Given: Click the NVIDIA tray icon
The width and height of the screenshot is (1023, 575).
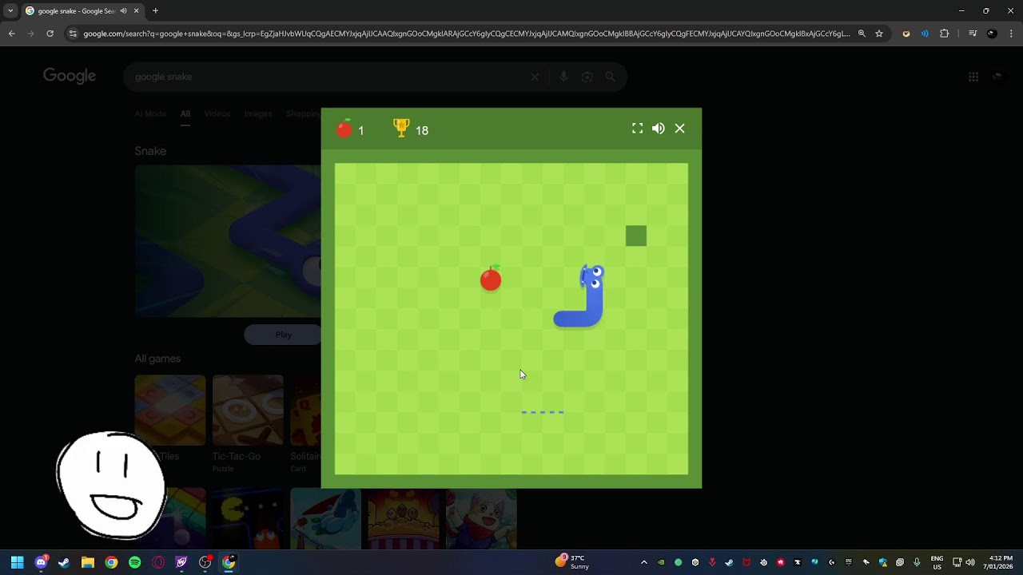Looking at the screenshot, I should [661, 562].
